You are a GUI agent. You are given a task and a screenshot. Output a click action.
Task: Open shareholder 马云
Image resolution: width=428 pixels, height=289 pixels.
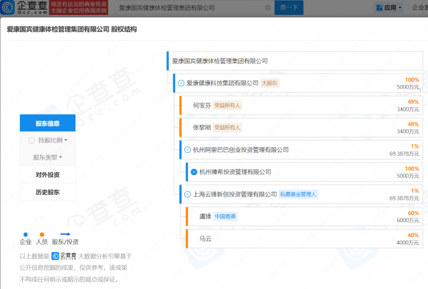click(205, 239)
